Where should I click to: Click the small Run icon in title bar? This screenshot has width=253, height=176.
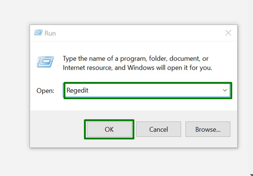(38, 33)
